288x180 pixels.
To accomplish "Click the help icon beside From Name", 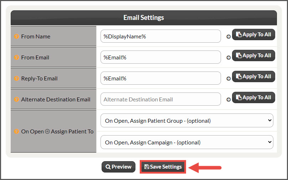I will (16, 37).
